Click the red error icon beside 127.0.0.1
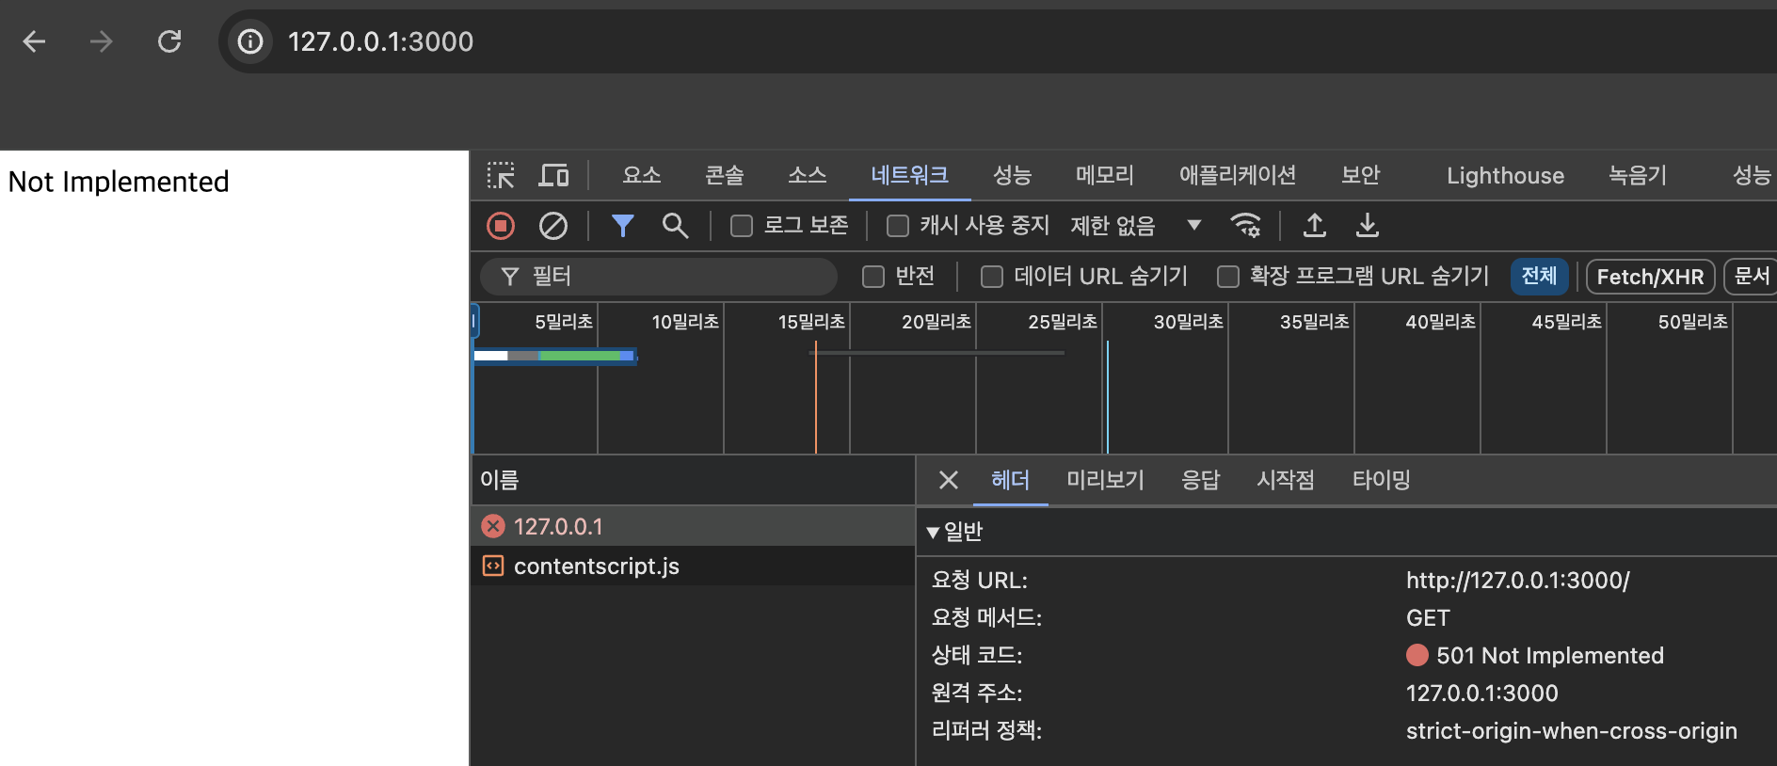 tap(493, 526)
